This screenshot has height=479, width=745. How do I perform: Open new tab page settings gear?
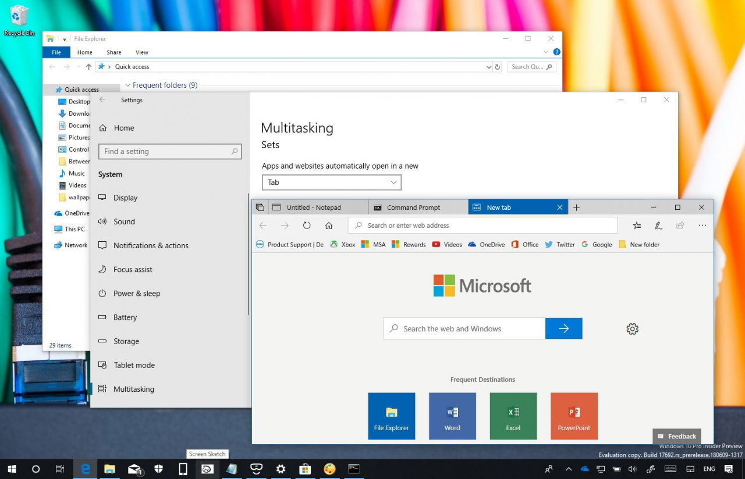[633, 329]
